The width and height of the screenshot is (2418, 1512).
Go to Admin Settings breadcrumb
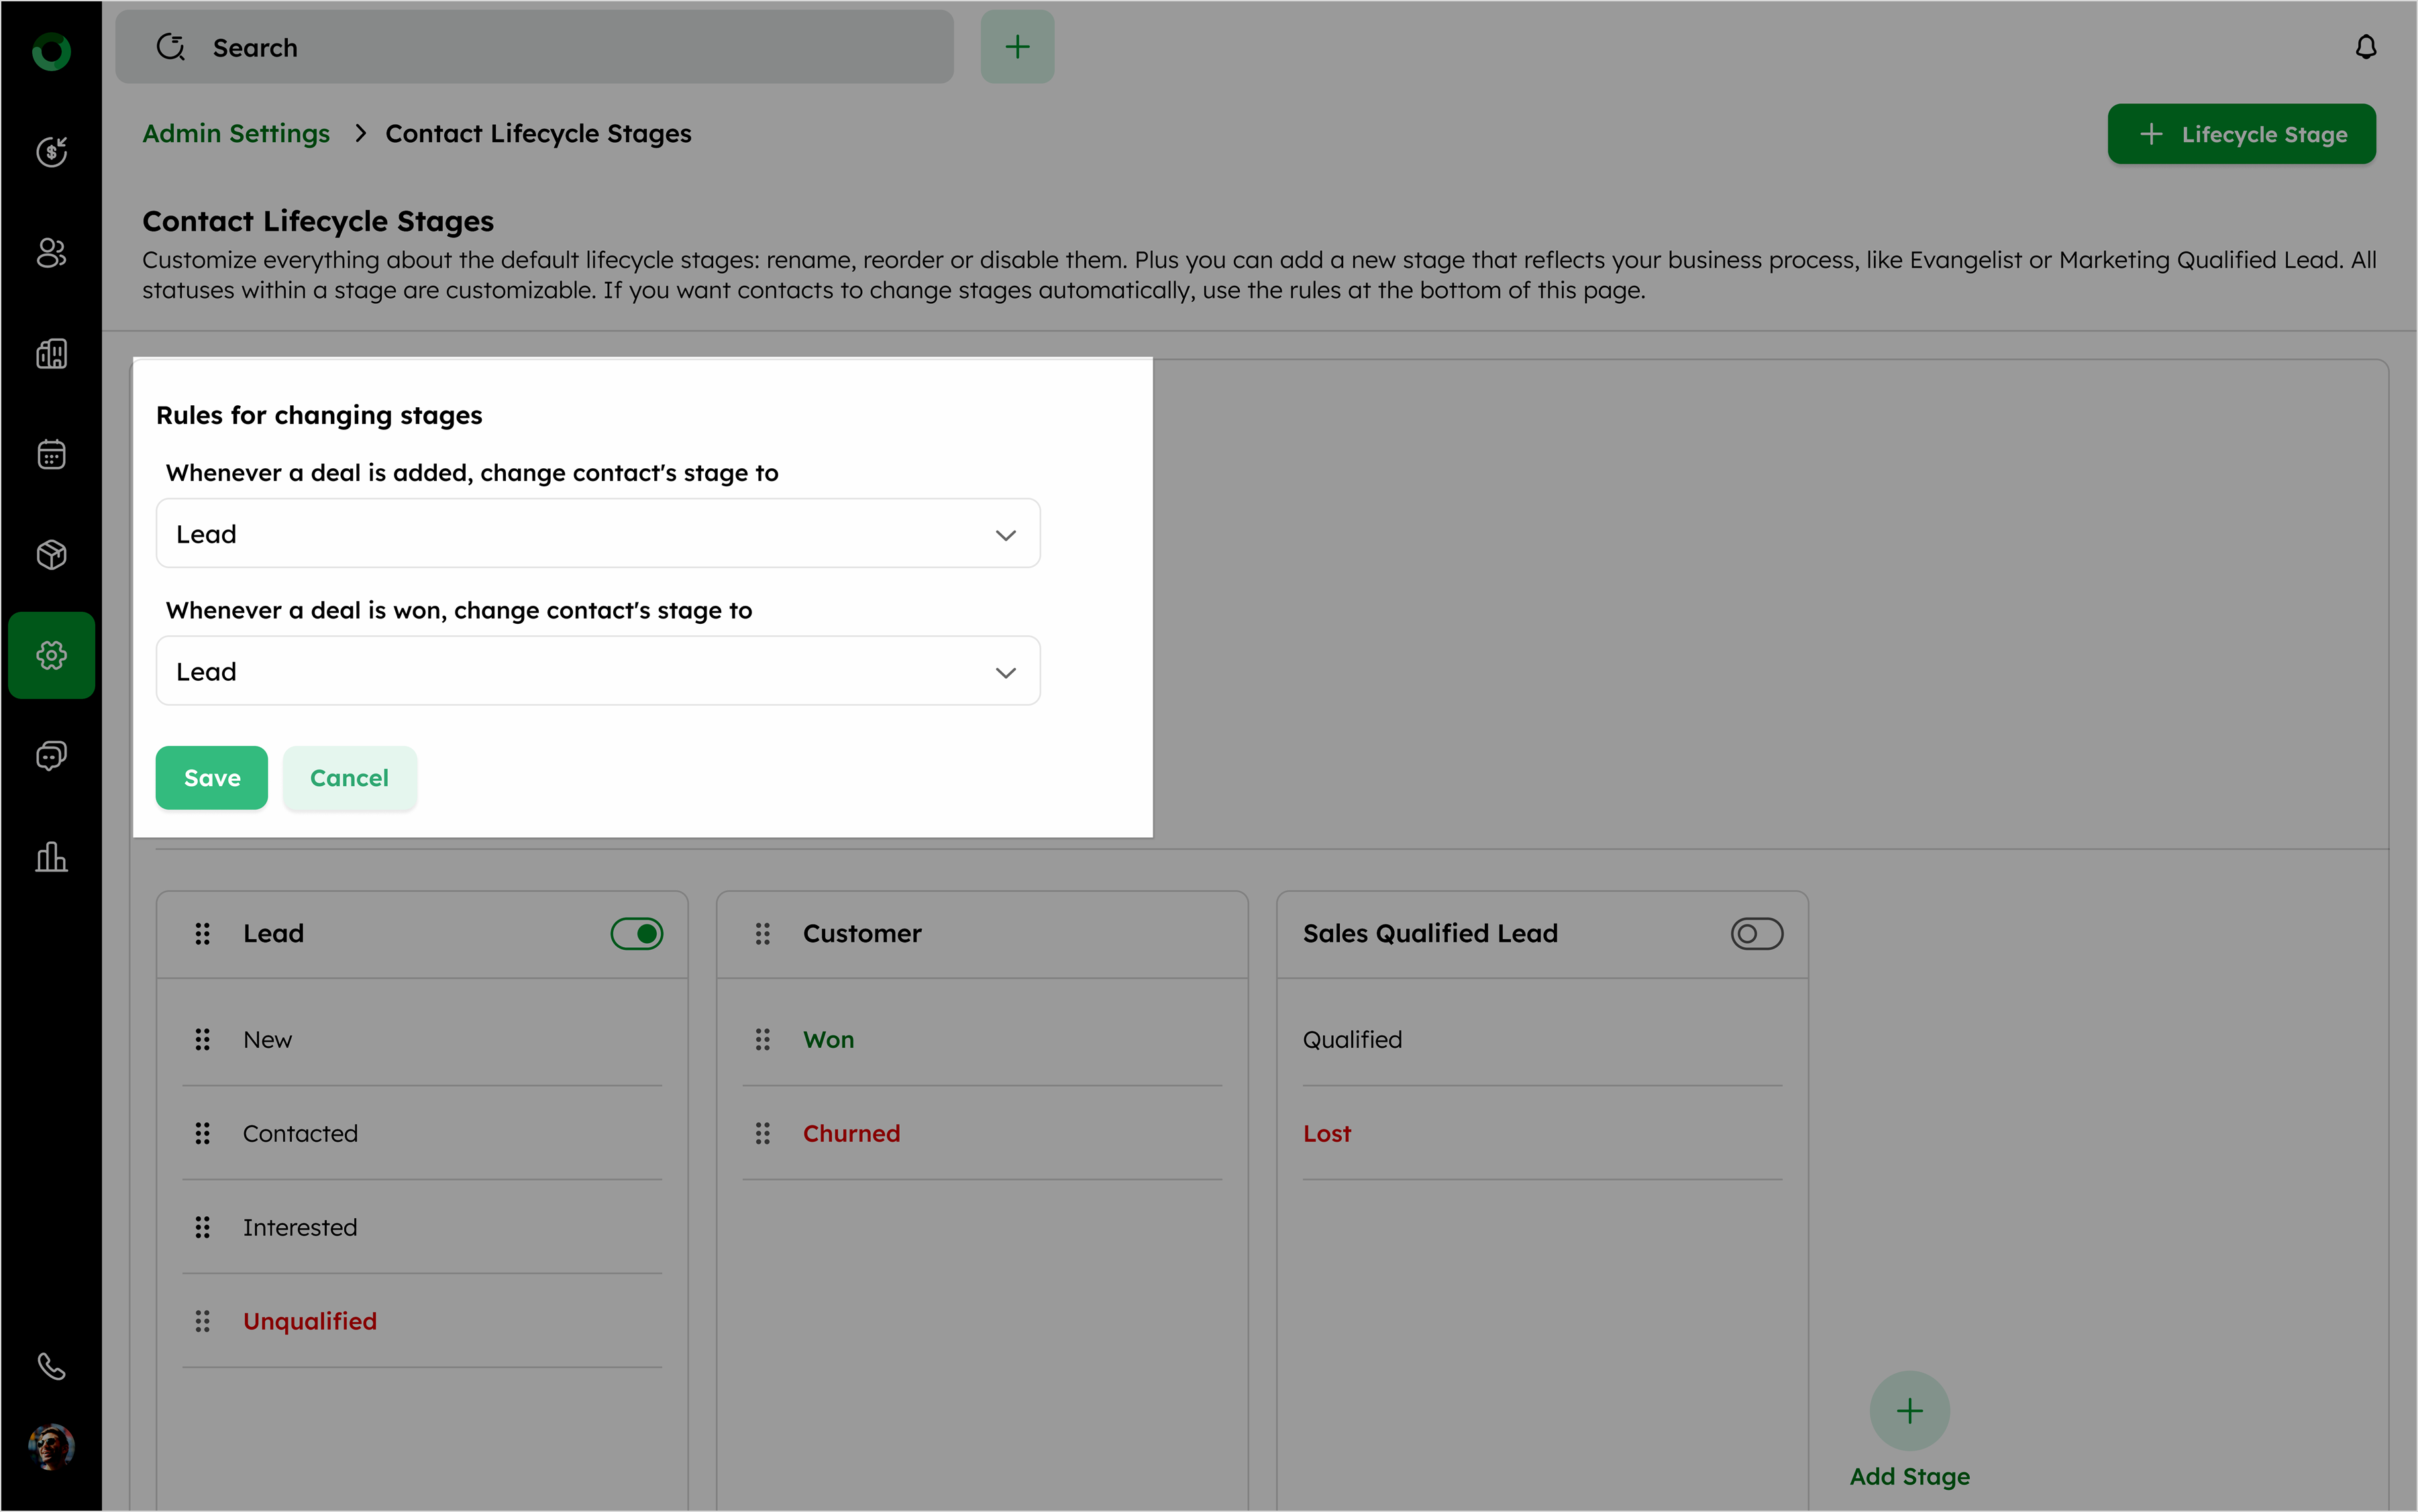(236, 134)
